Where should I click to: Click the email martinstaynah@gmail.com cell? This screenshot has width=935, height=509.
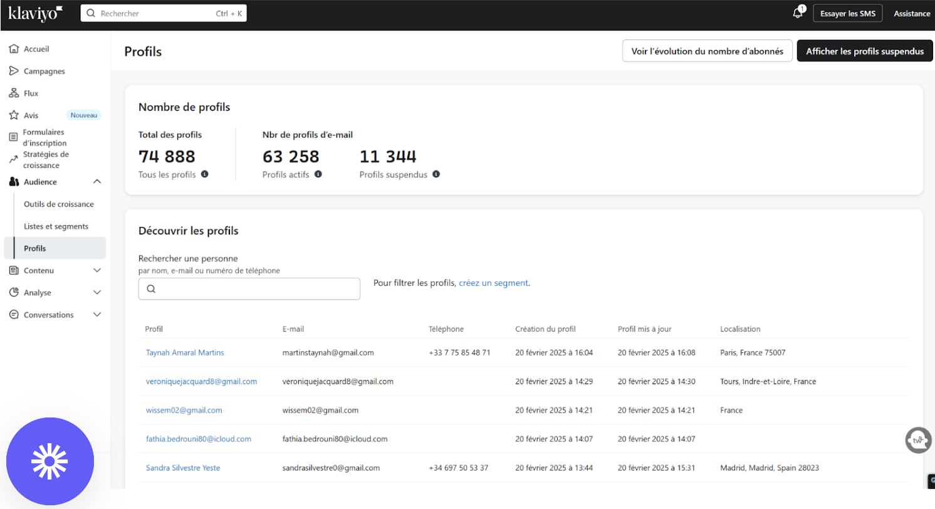[328, 352]
